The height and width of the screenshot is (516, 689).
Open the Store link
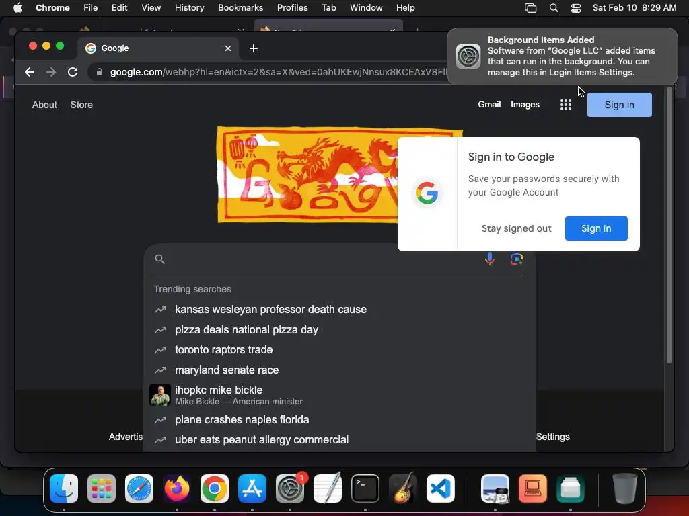click(x=81, y=105)
